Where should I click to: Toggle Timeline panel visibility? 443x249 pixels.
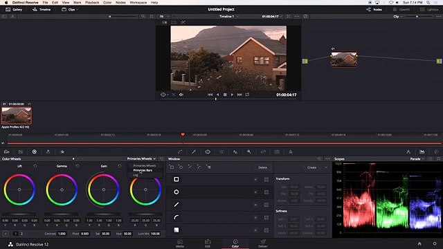click(42, 9)
